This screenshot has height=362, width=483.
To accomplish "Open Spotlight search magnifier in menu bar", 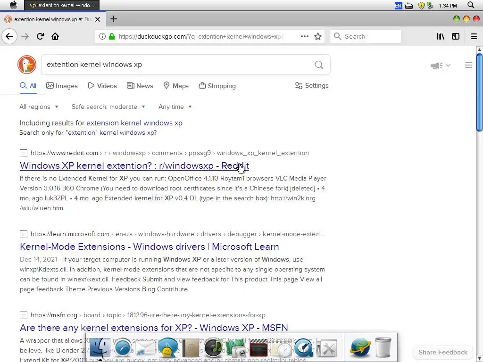I will pyautogui.click(x=471, y=5).
